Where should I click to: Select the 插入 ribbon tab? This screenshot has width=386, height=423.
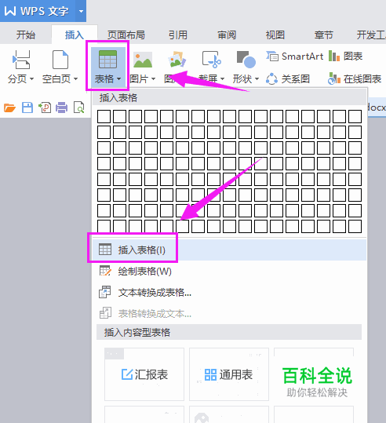[75, 35]
